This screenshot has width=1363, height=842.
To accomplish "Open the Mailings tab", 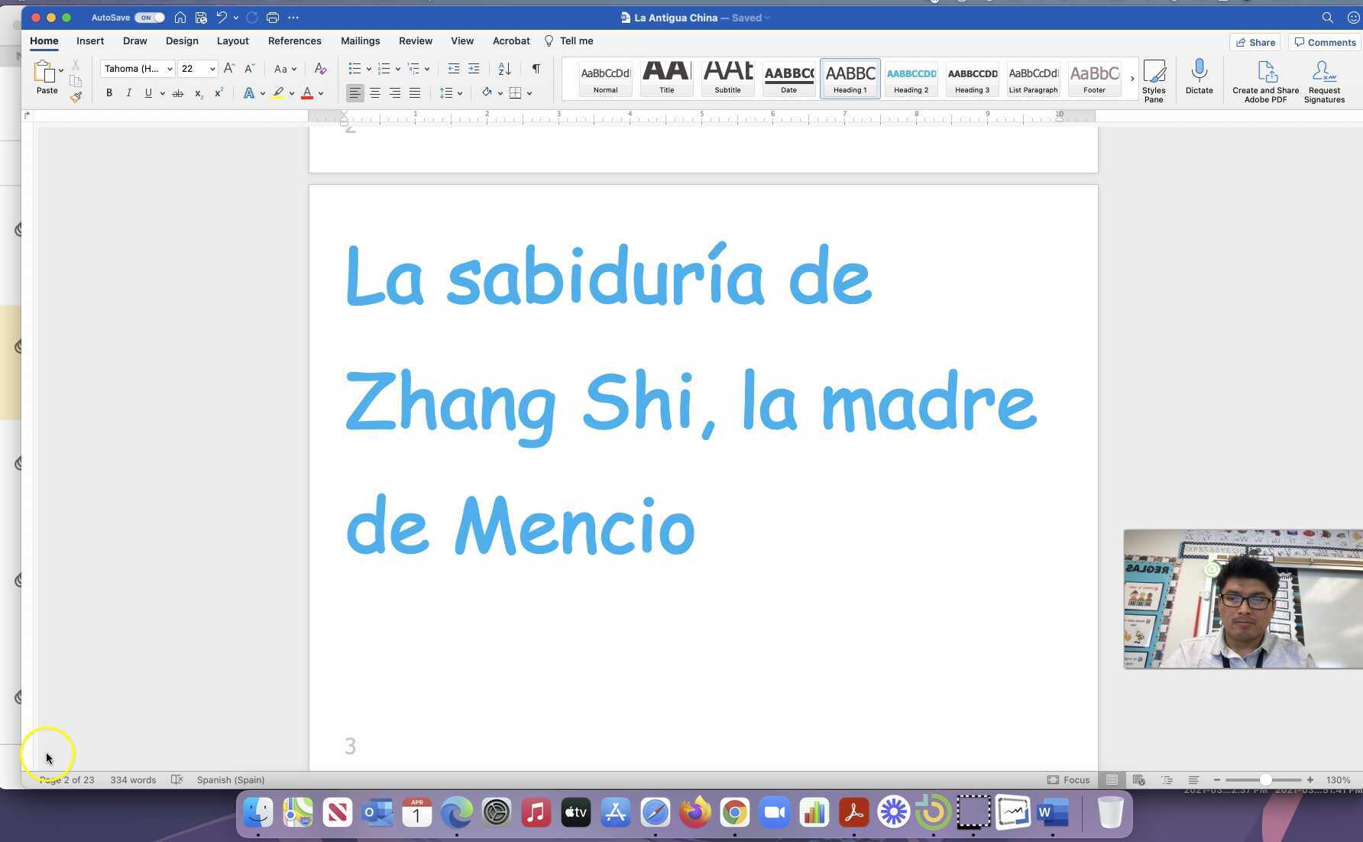I will pyautogui.click(x=360, y=40).
